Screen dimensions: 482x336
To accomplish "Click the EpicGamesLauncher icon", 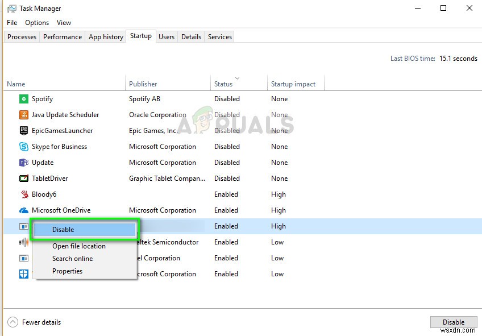I will [x=24, y=131].
